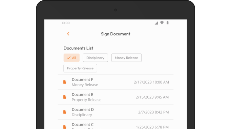The image size is (231, 129).
Task: Click the 1/25/2023 6:78 PM timestamp
Action: tap(152, 127)
